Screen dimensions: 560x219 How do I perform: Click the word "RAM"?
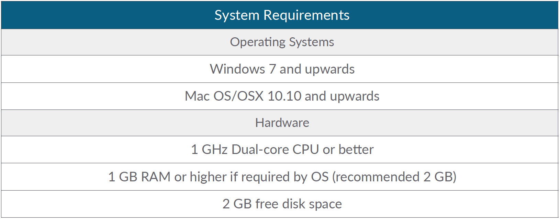(x=156, y=177)
